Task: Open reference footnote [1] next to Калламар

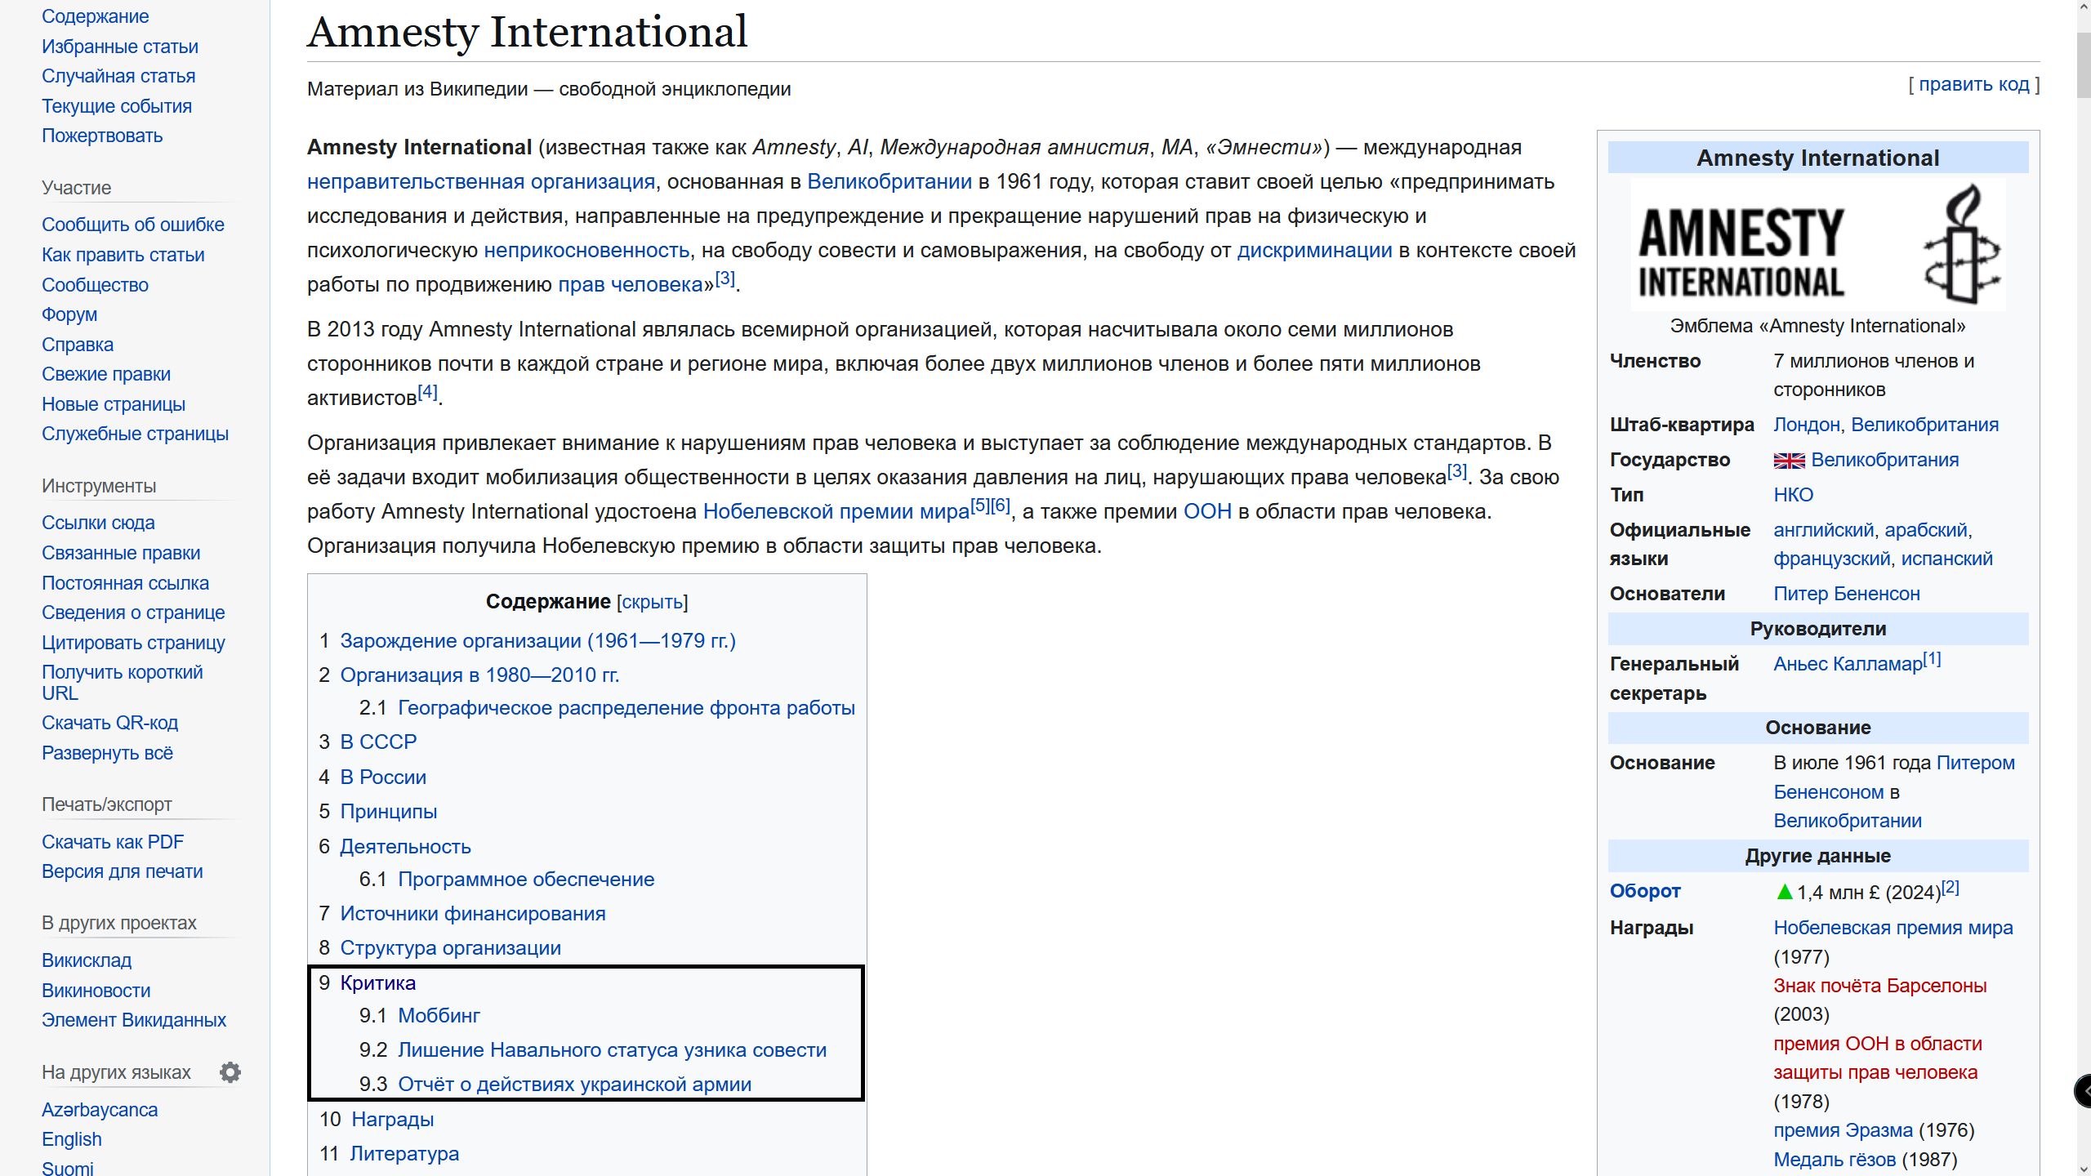Action: 1932,659
